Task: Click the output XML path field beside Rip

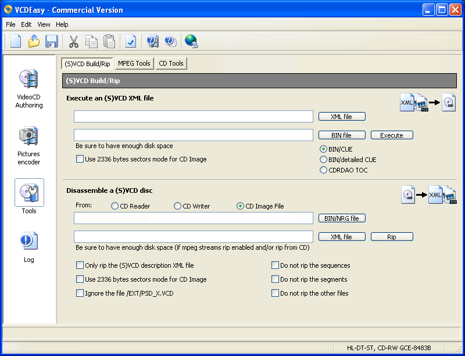Action: pyautogui.click(x=194, y=237)
